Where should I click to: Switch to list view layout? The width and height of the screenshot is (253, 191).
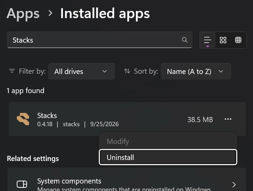point(208,40)
